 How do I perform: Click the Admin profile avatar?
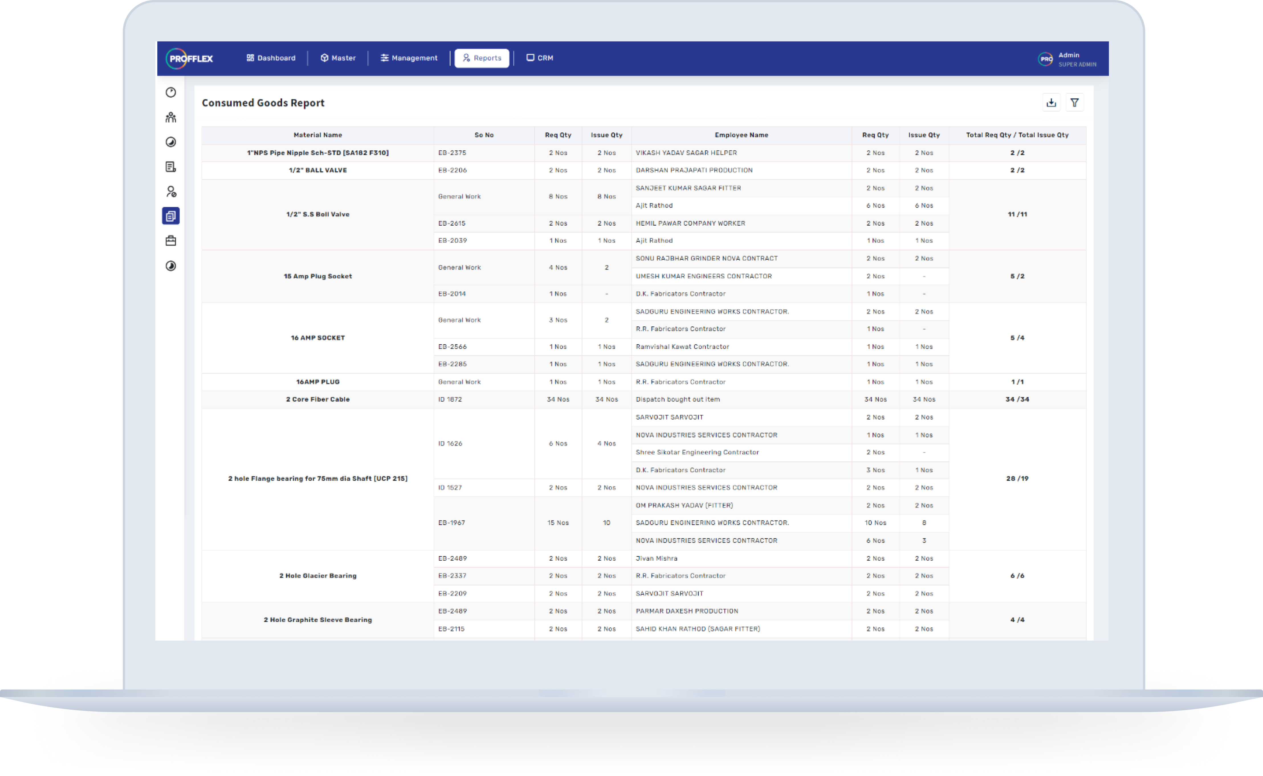(x=1045, y=59)
